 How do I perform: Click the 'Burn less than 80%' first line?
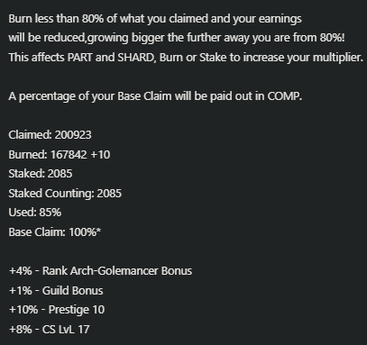[x=155, y=19]
